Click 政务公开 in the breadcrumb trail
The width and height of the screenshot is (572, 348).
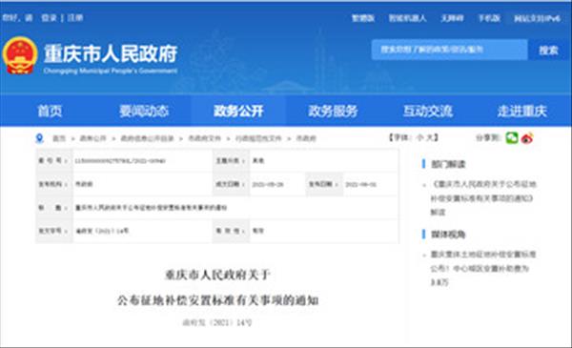93,138
